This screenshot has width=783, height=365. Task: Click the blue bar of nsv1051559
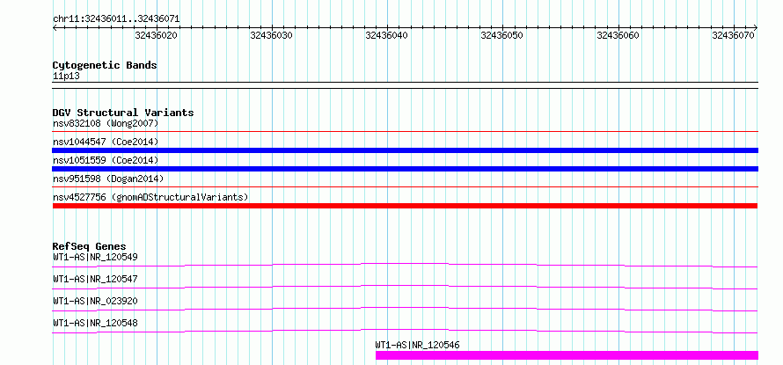point(405,169)
